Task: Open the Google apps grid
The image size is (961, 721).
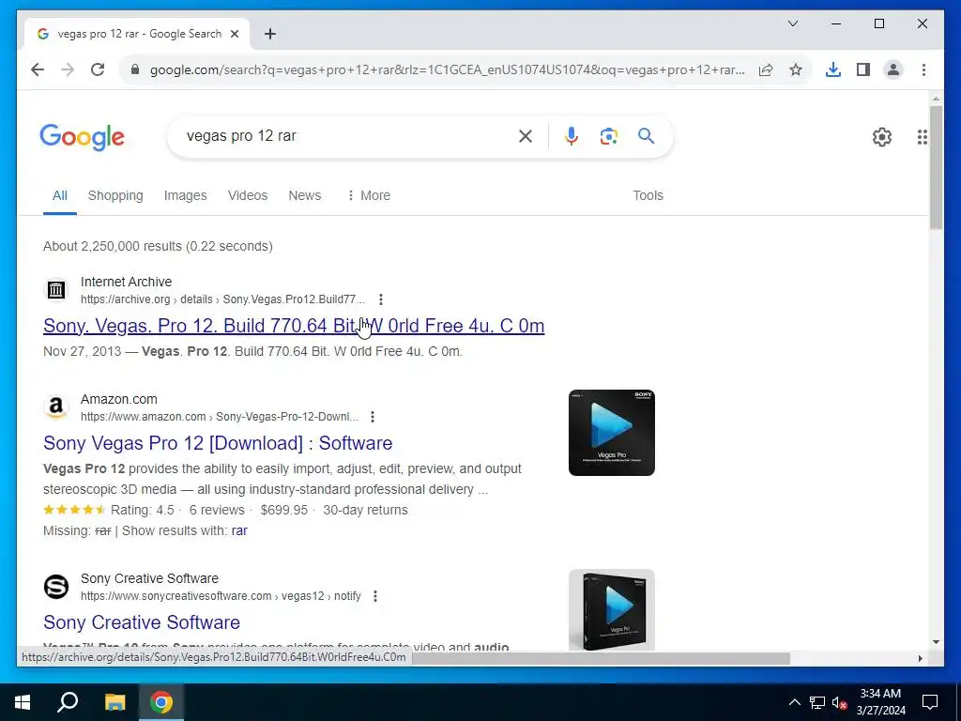Action: (922, 137)
